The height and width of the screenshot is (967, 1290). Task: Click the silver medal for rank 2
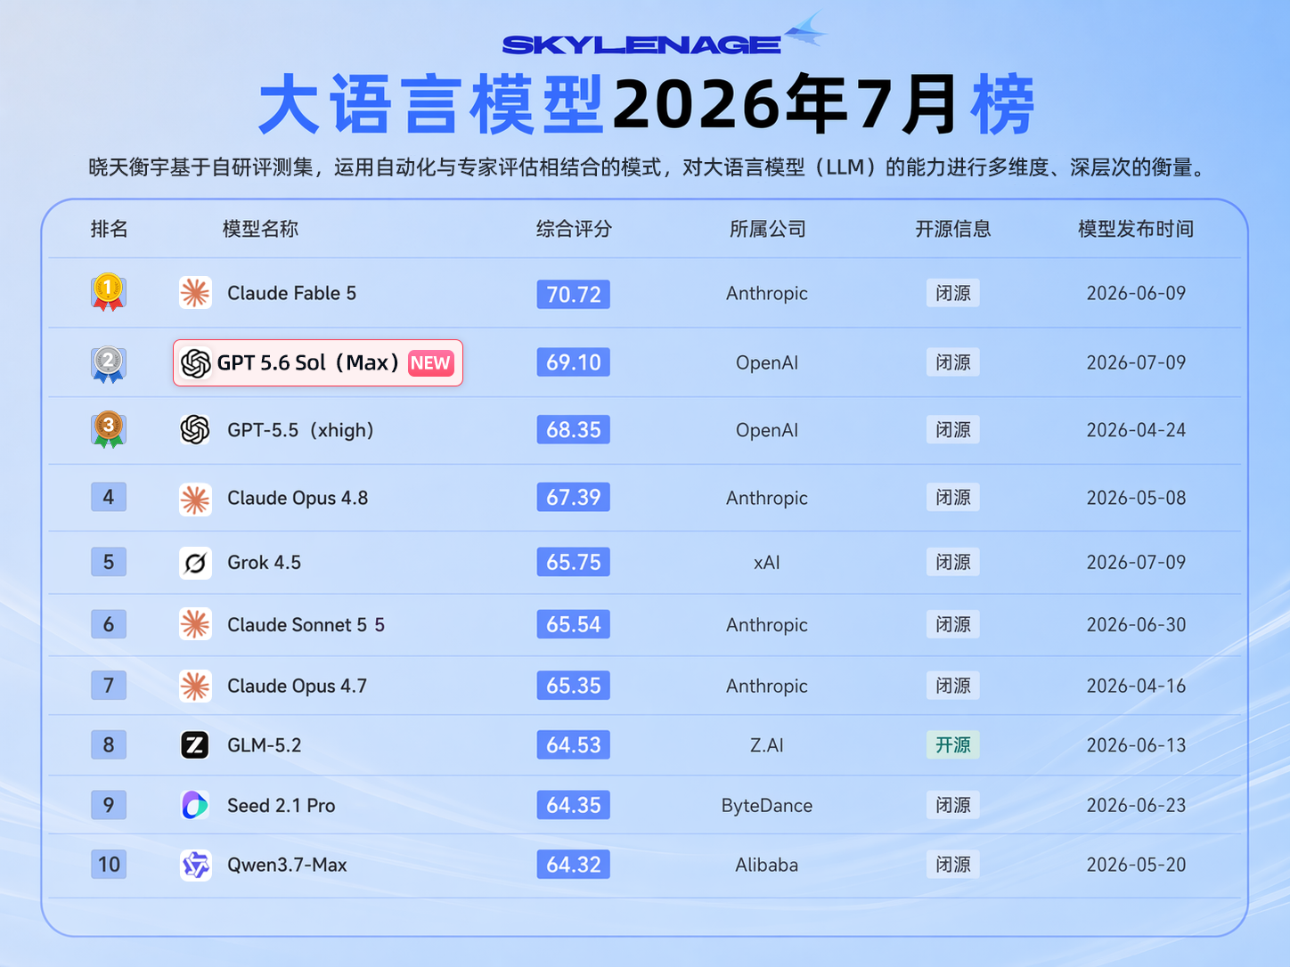tap(108, 363)
